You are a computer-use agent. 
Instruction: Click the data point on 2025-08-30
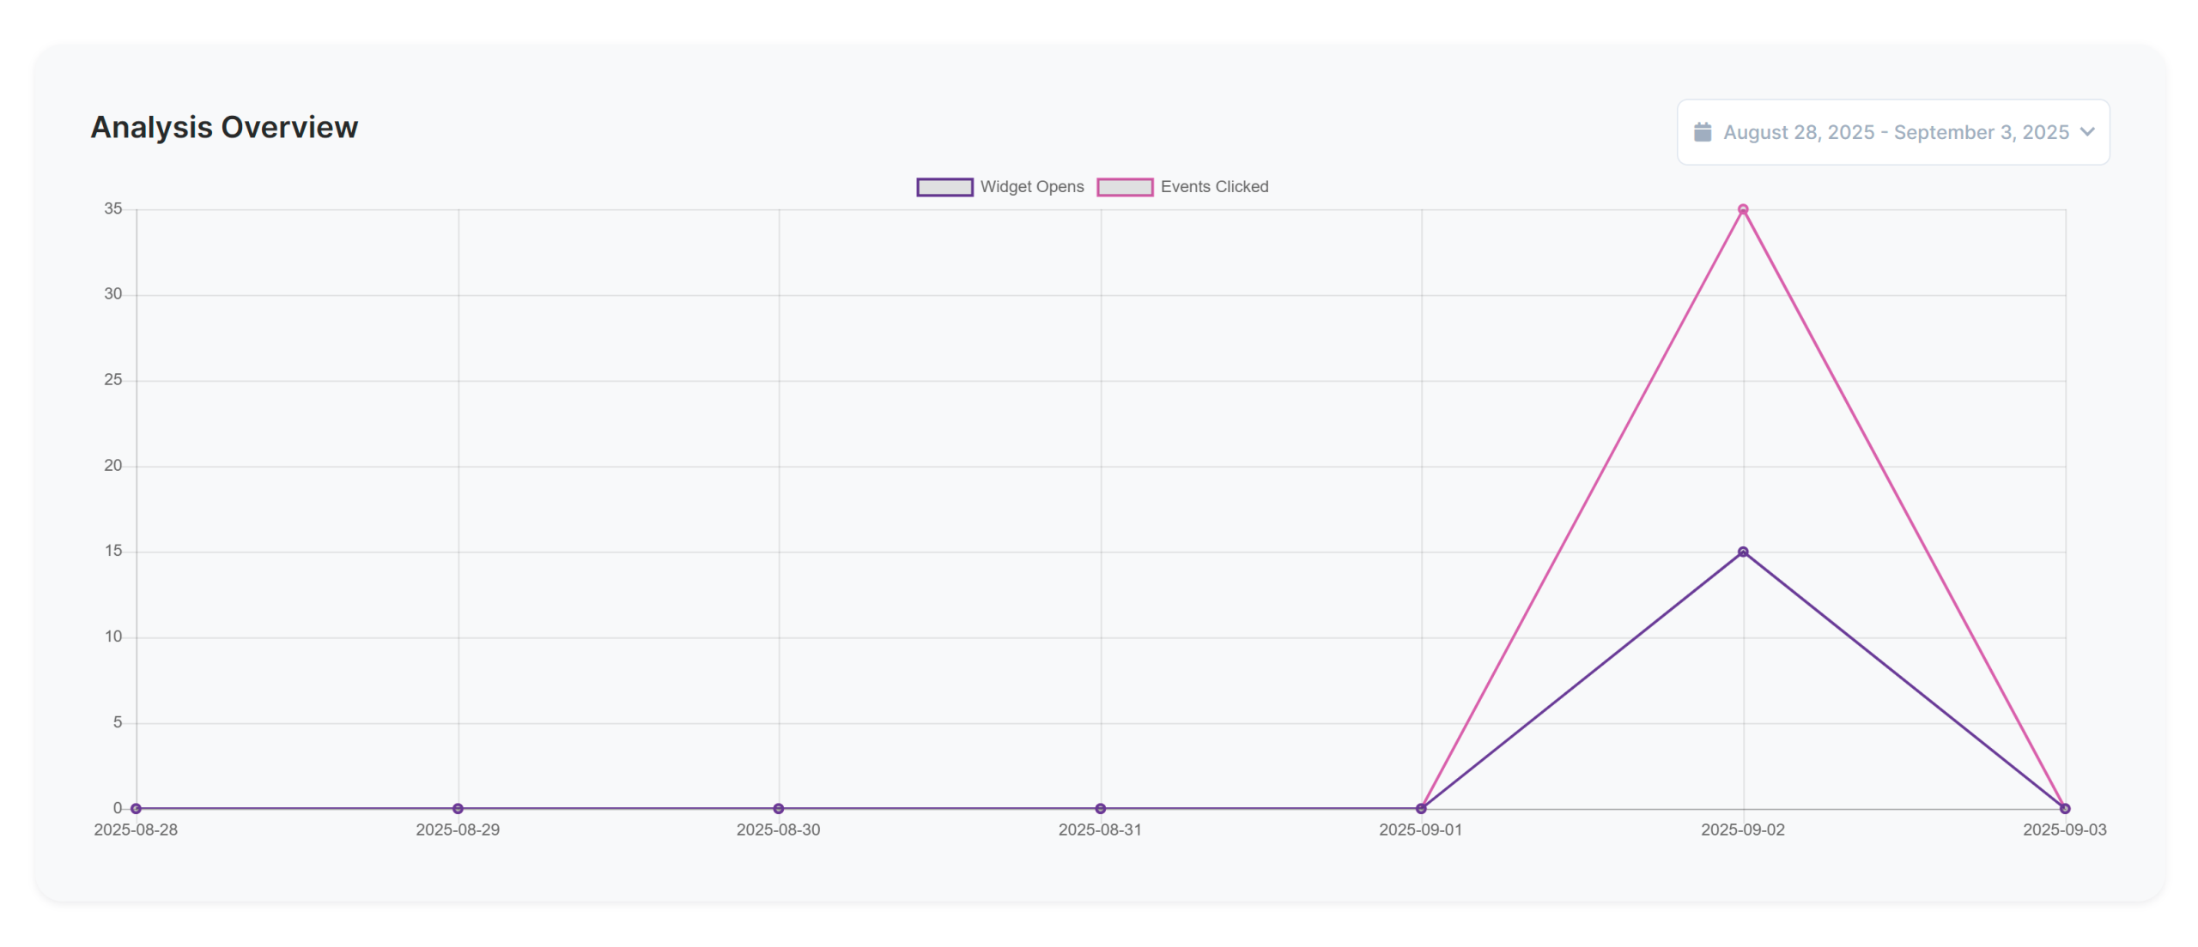[778, 808]
